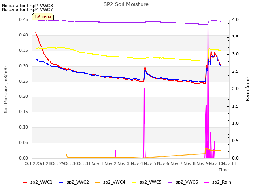Click the Nov 7 x-axis tick label
Screen dimensions: 253x190
176,163
